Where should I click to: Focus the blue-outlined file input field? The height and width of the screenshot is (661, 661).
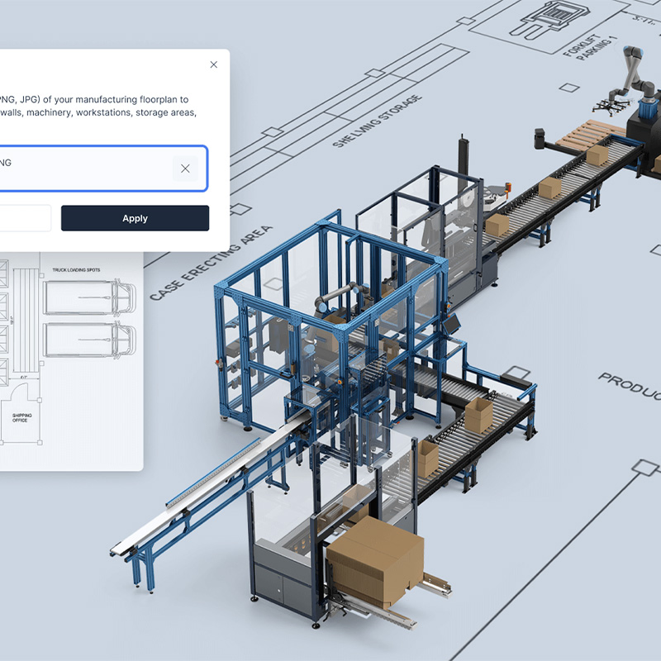click(102, 169)
